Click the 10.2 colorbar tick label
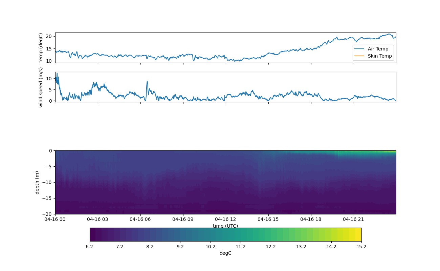This screenshot has height=271, width=440. pyautogui.click(x=210, y=247)
